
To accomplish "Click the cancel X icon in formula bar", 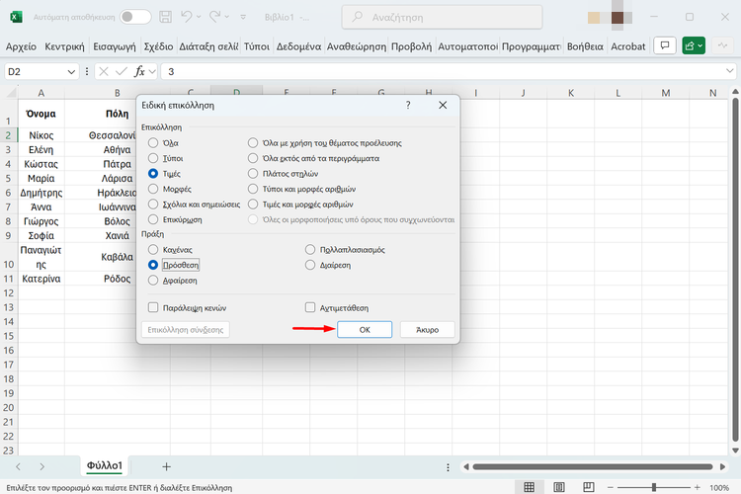I will [104, 71].
